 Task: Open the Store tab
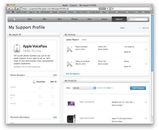tap(30, 19)
